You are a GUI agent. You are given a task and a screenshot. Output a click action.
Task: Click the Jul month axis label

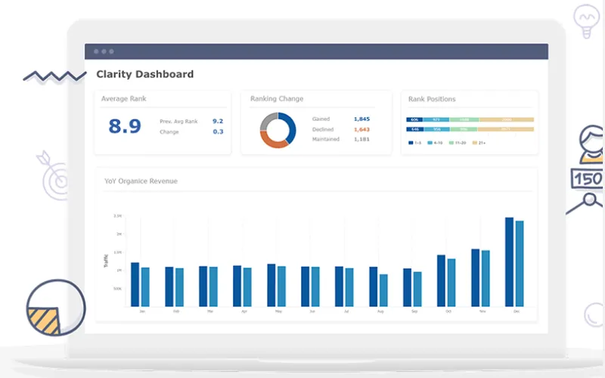click(346, 311)
